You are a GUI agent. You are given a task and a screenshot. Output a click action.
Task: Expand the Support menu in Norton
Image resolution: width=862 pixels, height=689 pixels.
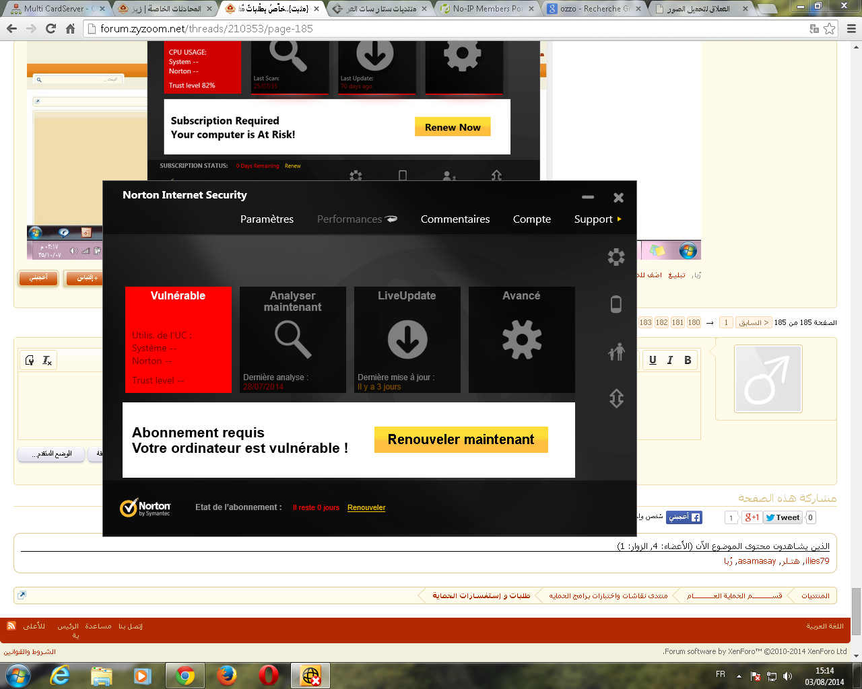pos(597,219)
